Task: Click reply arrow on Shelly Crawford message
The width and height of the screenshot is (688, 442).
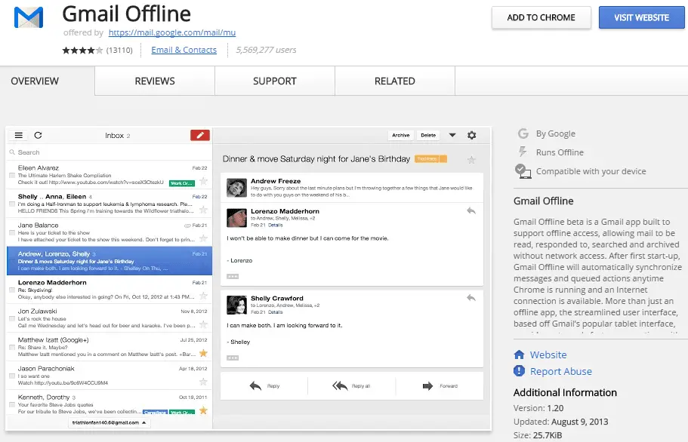Action: (470, 299)
